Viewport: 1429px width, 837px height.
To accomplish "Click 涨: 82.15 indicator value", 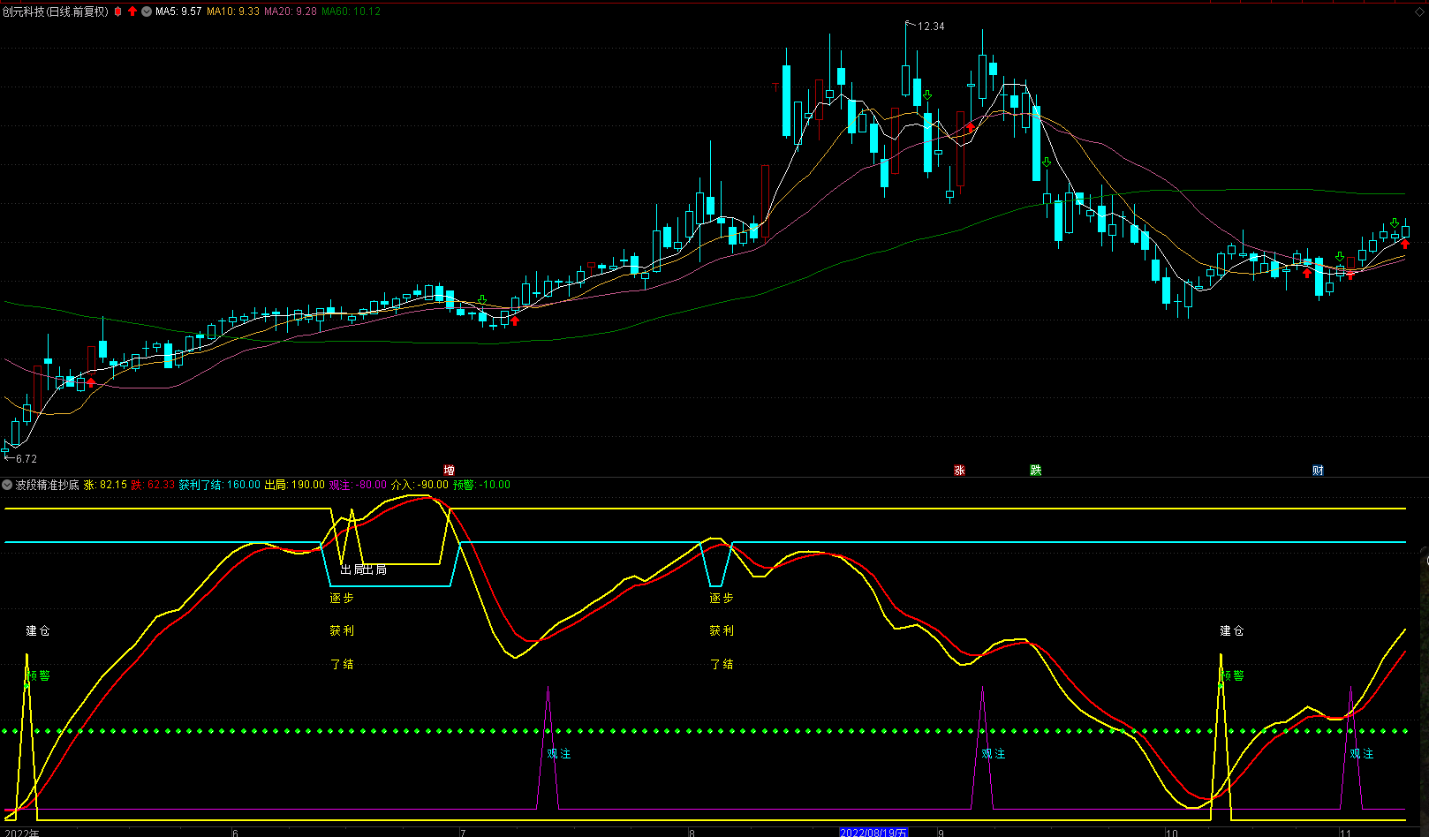I will tap(106, 485).
